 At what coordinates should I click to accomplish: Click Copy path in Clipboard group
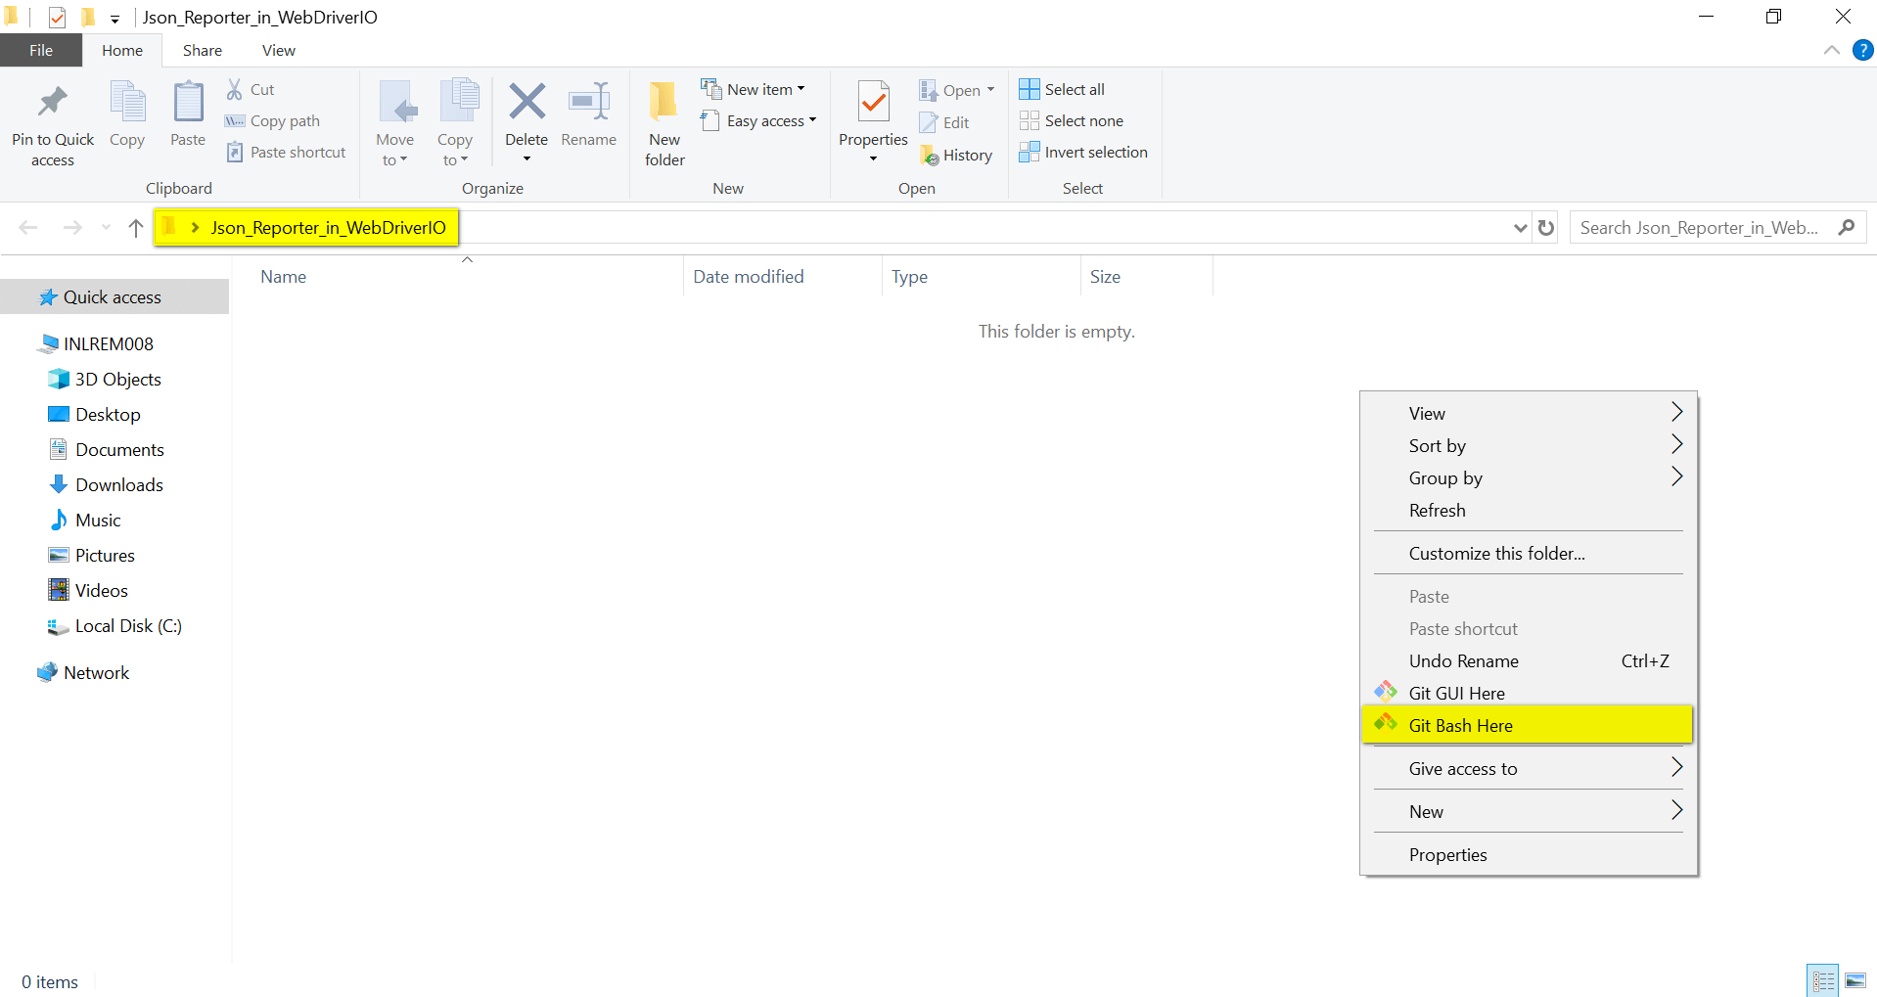[x=273, y=121]
